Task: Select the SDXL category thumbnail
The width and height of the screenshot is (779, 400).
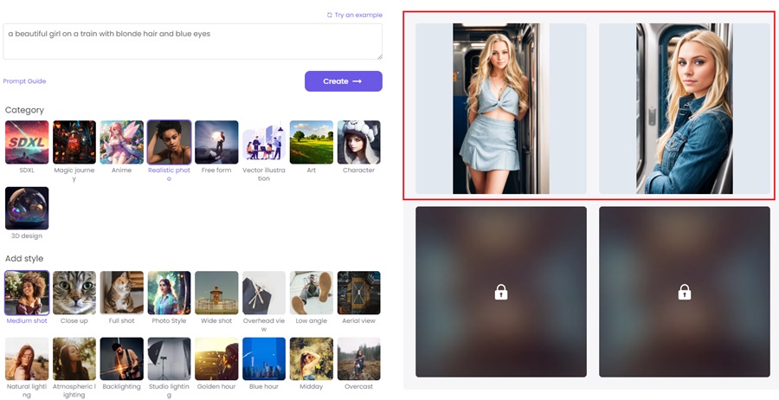Action: 27,142
